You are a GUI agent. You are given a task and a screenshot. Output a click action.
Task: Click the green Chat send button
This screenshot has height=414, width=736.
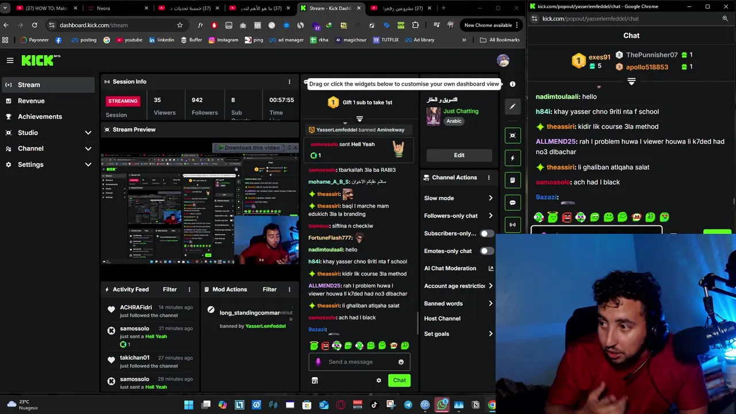[399, 380]
